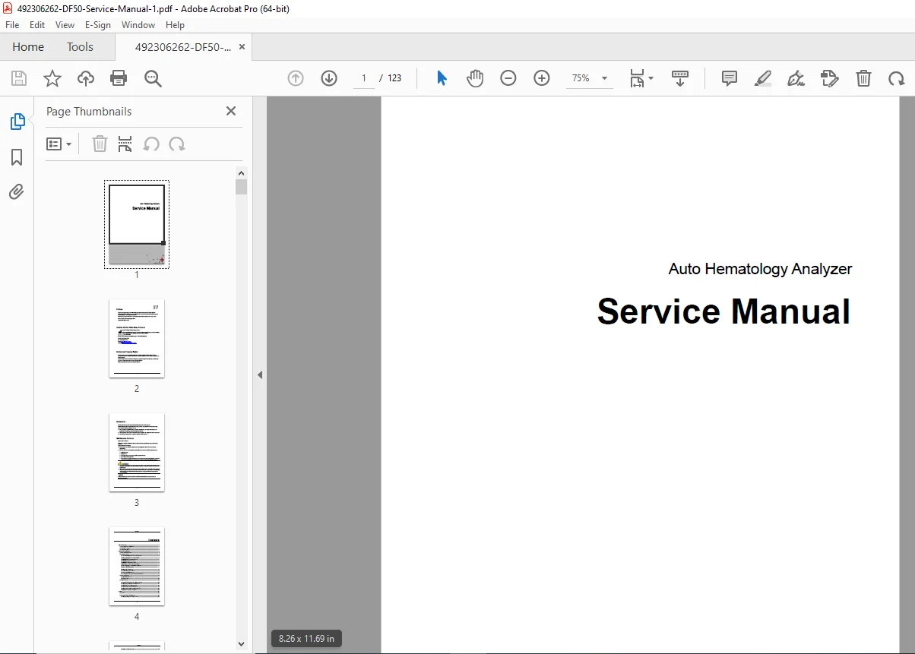Image resolution: width=915 pixels, height=654 pixels.
Task: Close the Page Thumbnails panel
Action: click(231, 111)
